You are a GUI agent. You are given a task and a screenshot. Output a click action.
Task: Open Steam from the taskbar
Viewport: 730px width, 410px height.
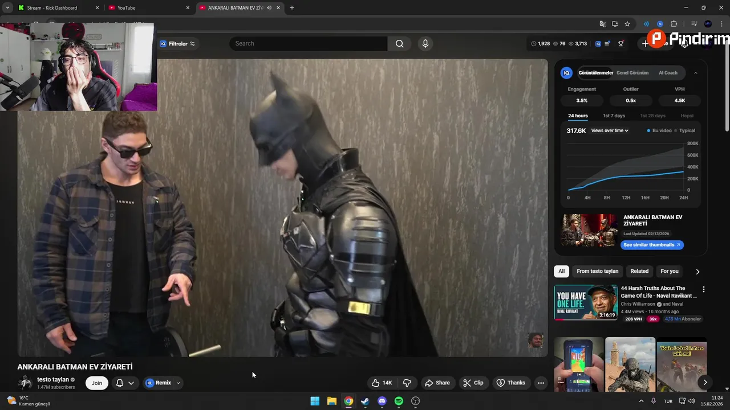[365, 401]
